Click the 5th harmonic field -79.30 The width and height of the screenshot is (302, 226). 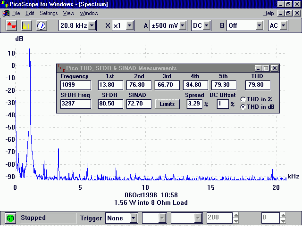click(x=224, y=85)
